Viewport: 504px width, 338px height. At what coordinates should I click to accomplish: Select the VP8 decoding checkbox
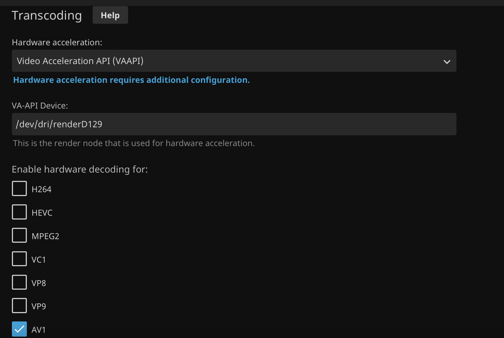coord(19,282)
